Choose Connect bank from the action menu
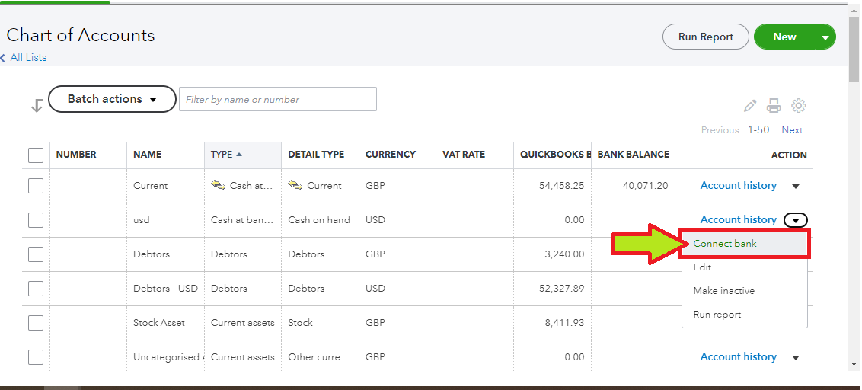Screen dimensions: 862x390 [725, 244]
